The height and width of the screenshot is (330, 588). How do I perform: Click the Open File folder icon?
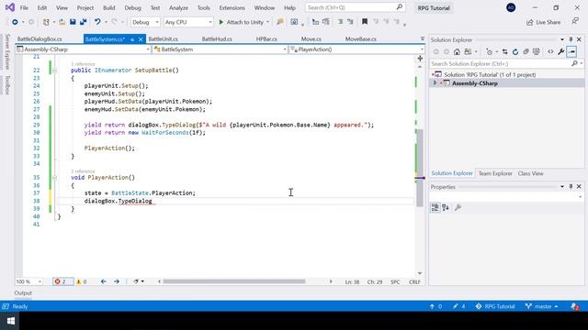pyautogui.click(x=62, y=22)
